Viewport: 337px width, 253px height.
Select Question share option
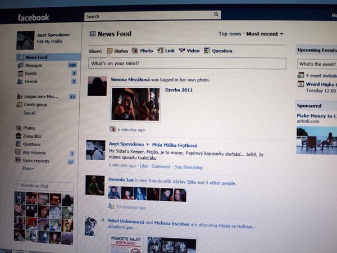coord(222,51)
